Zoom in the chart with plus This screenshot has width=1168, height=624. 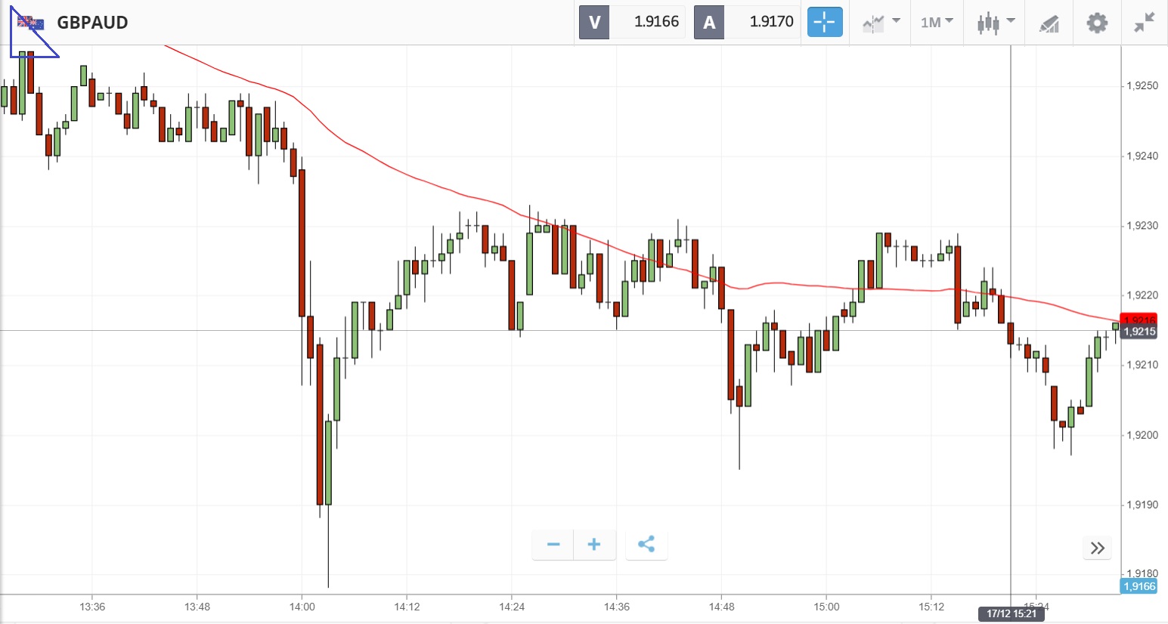click(594, 545)
